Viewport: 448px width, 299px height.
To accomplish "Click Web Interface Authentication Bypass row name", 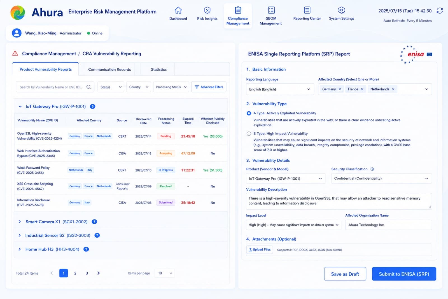I will click(x=39, y=153).
